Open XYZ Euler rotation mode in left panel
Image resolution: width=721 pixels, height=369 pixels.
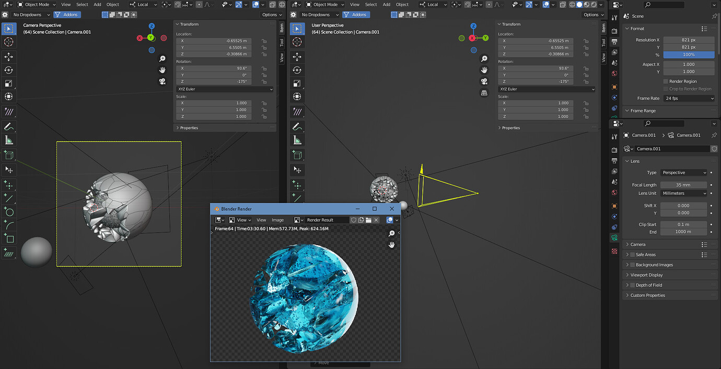coord(225,89)
